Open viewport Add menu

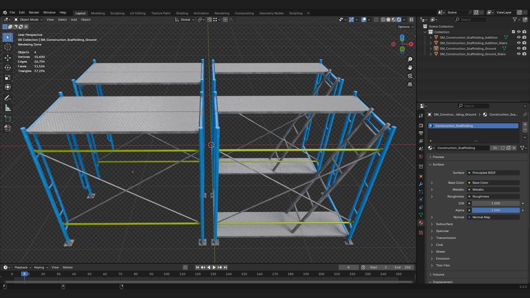pos(74,20)
